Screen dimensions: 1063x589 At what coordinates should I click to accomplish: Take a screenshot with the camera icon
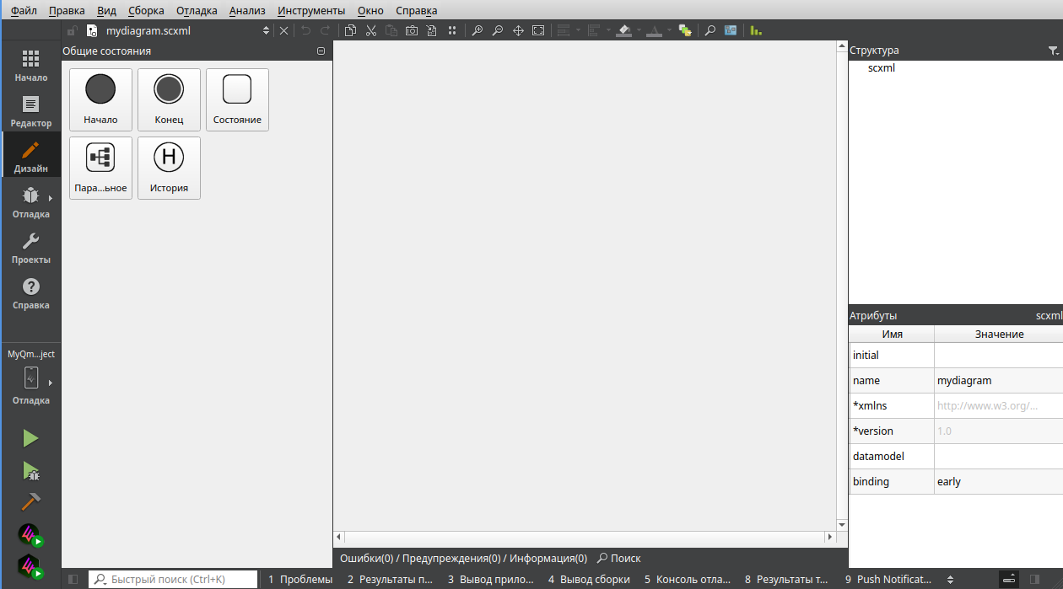412,30
